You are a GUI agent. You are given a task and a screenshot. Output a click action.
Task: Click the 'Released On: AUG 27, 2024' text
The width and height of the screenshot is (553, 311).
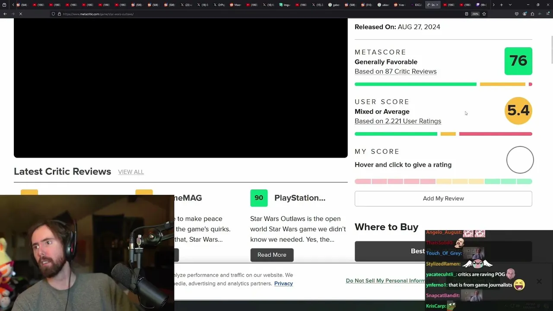397,27
